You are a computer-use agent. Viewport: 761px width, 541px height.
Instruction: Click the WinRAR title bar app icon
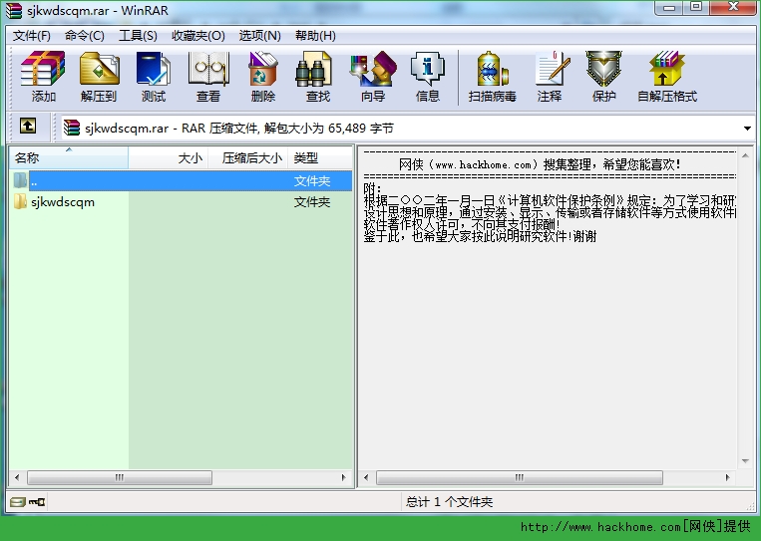(14, 10)
